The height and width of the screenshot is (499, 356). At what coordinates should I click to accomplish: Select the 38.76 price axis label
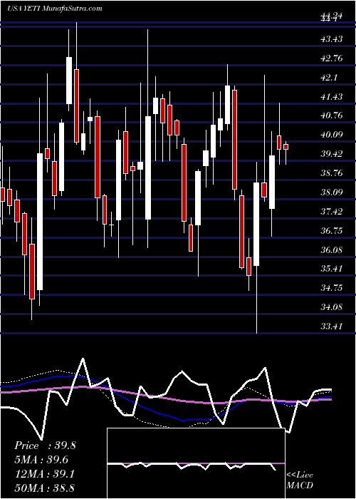(332, 173)
